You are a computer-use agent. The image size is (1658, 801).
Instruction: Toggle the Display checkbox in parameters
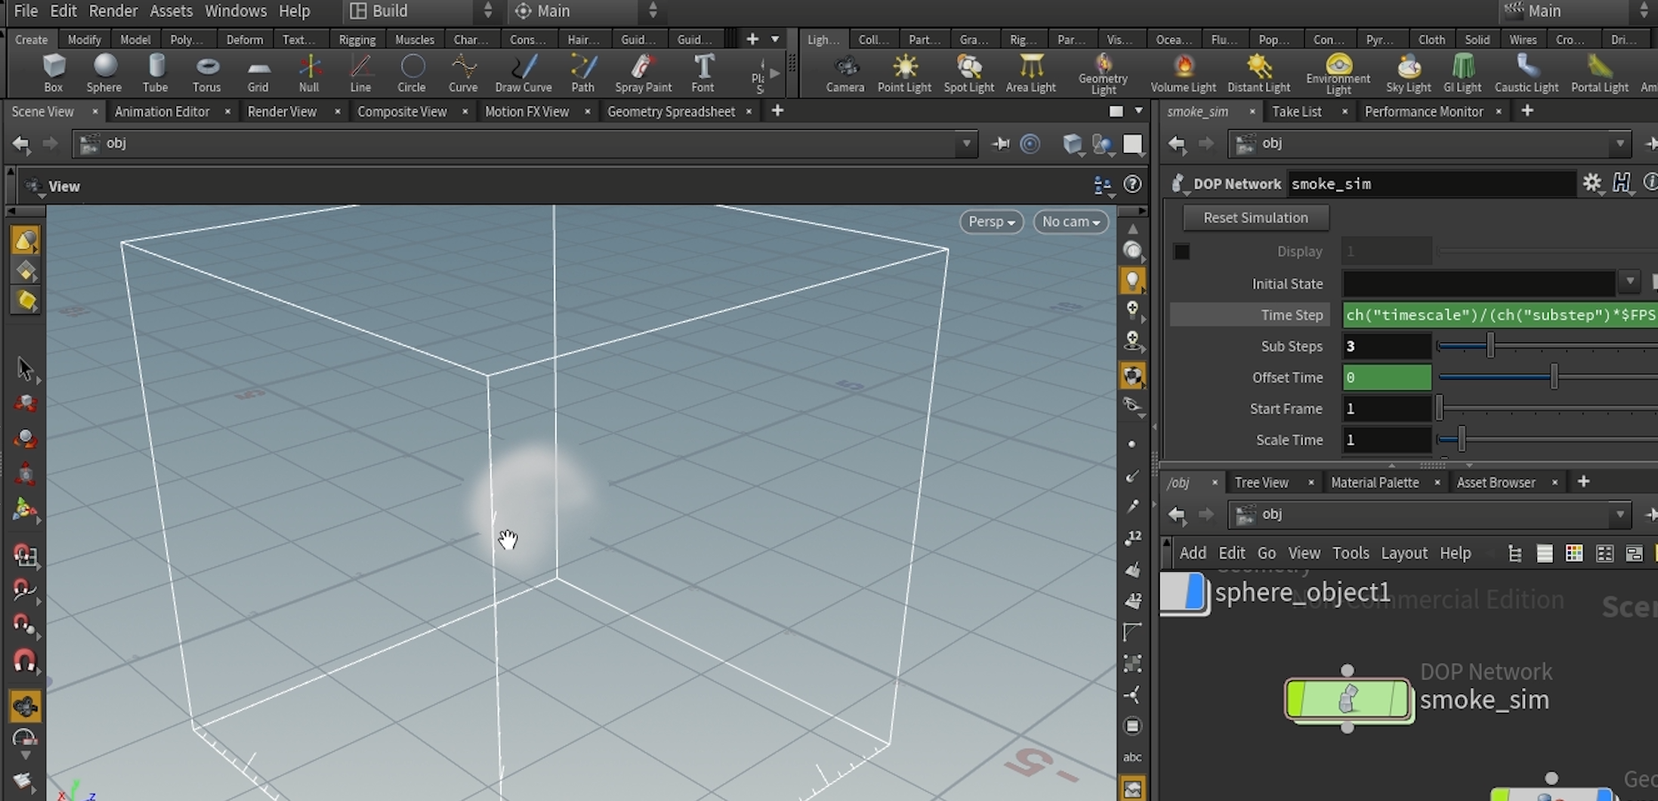click(1181, 252)
